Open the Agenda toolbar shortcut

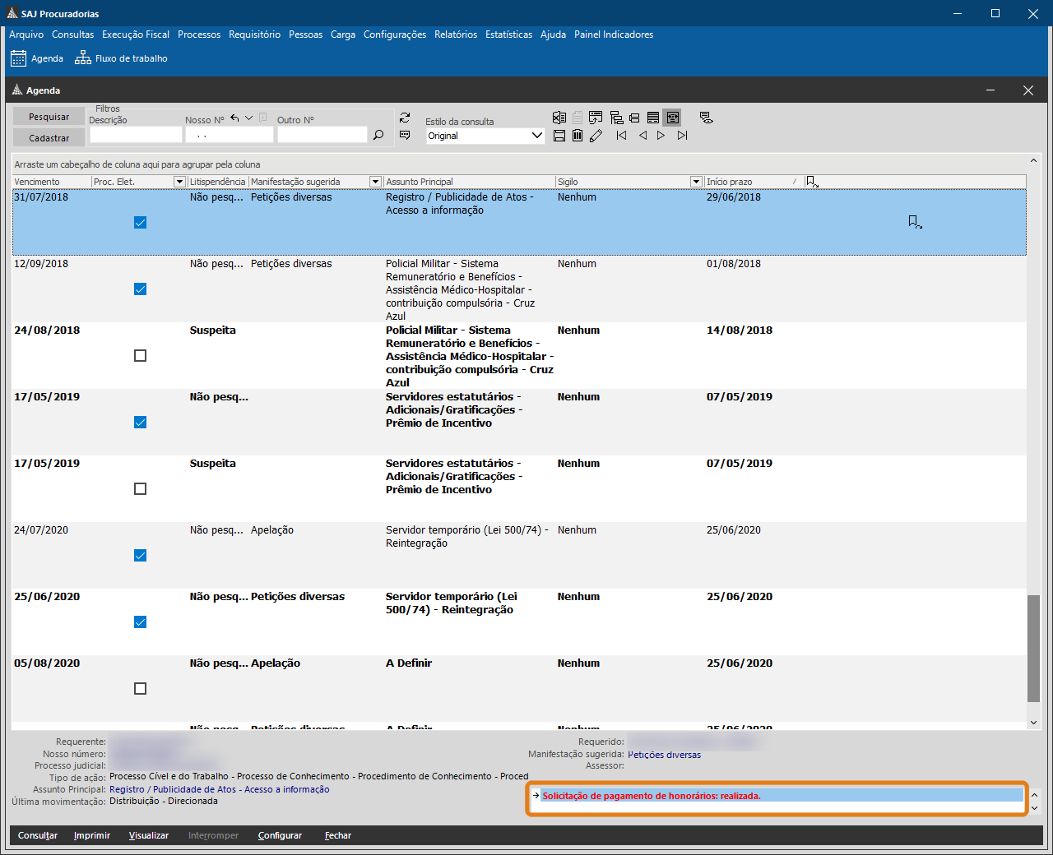click(x=37, y=58)
